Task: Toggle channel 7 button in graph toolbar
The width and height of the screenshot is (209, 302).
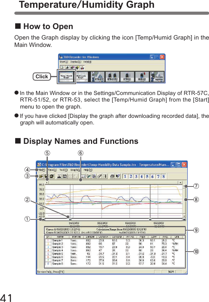Action: pyautogui.click(x=158, y=176)
